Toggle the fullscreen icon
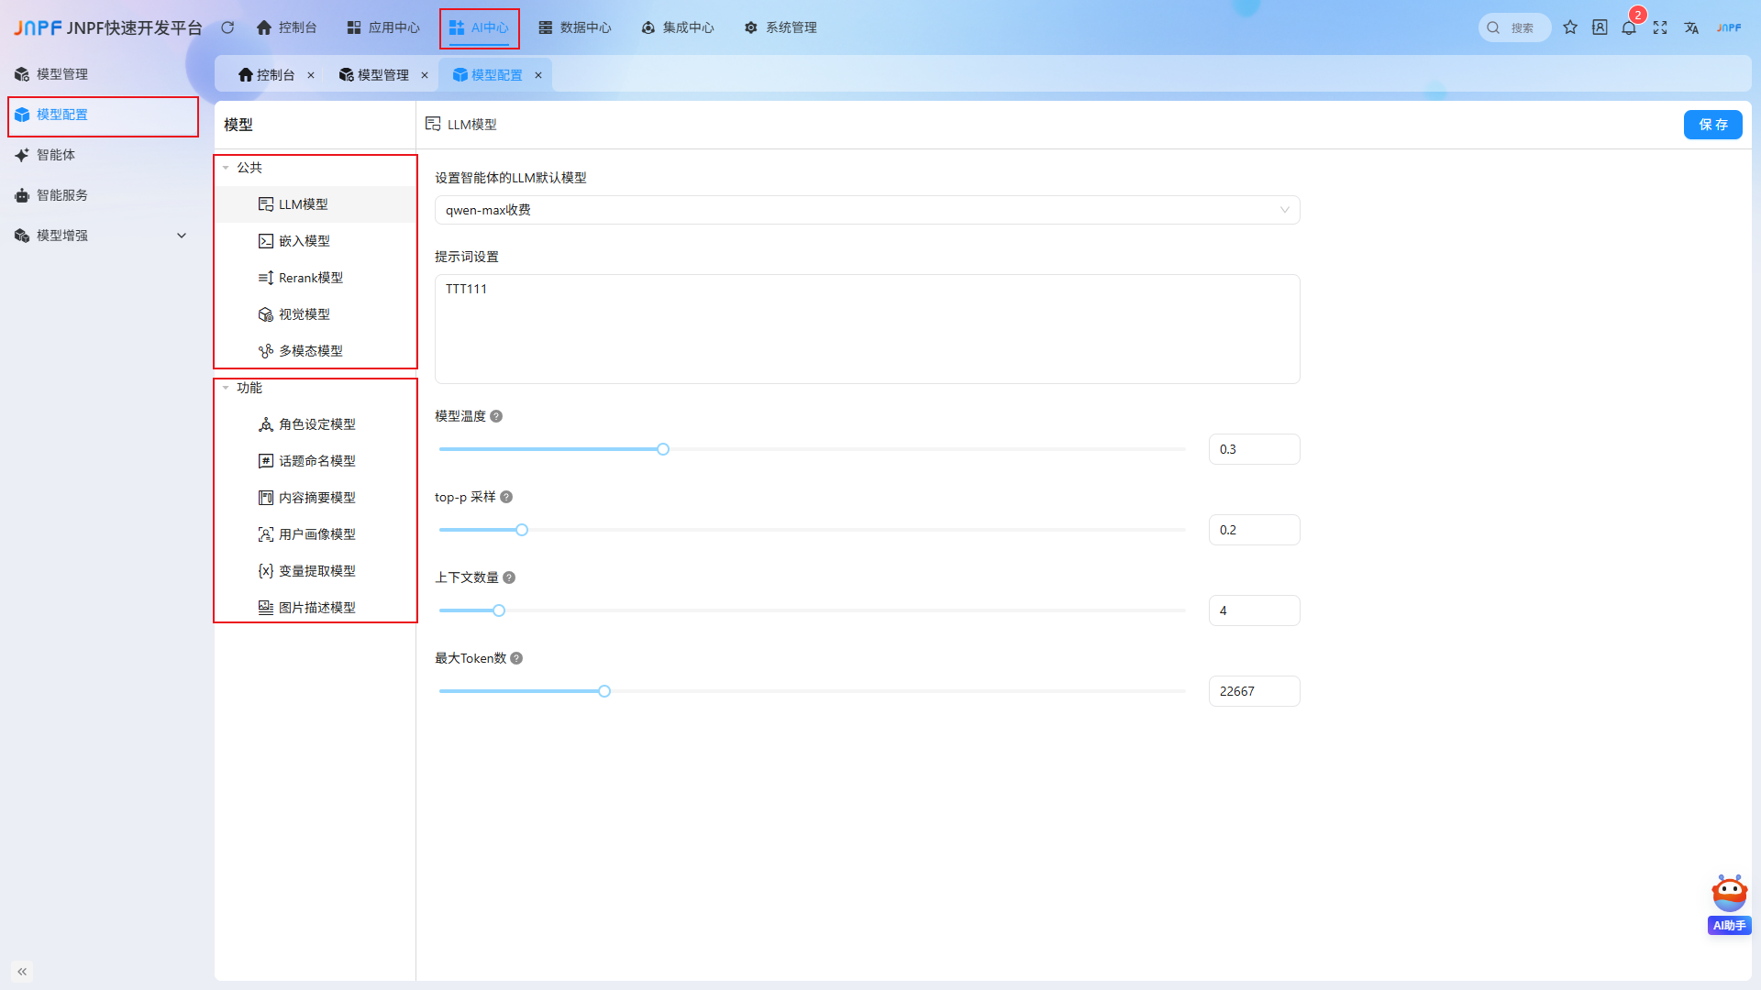The height and width of the screenshot is (990, 1761). tap(1660, 27)
